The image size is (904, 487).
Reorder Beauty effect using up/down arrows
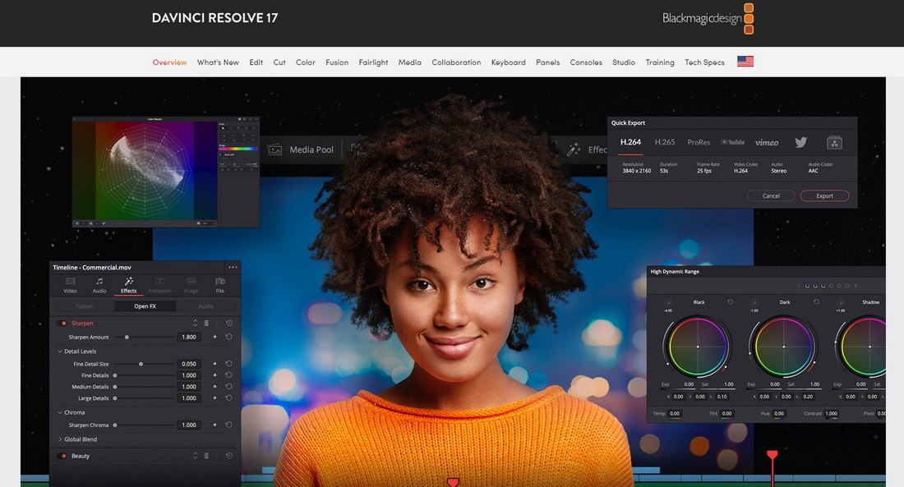coord(195,456)
